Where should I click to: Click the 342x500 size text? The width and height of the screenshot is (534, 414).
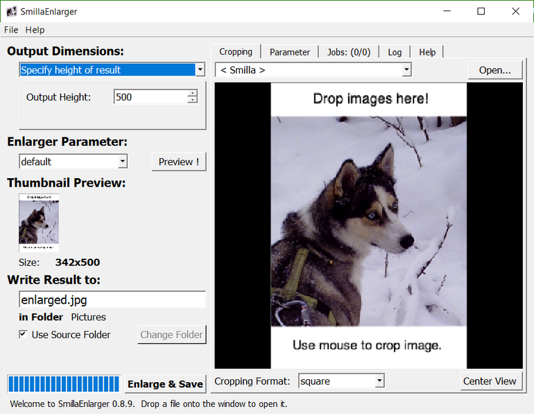click(x=78, y=262)
